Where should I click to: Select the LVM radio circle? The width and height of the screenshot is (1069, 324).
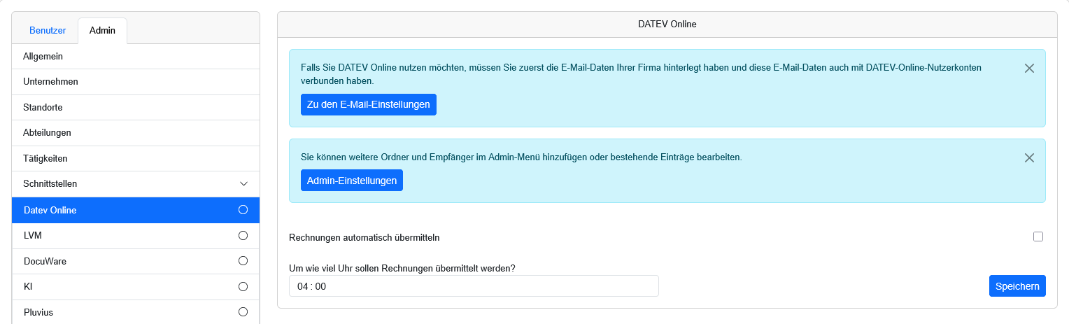click(x=243, y=235)
